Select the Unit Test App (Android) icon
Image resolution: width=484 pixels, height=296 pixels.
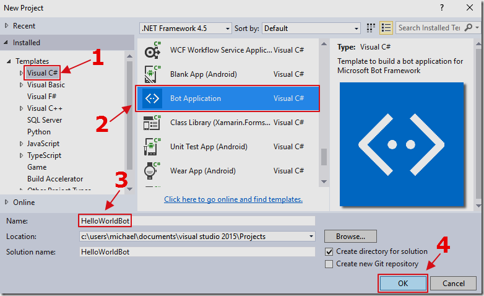tap(152, 147)
